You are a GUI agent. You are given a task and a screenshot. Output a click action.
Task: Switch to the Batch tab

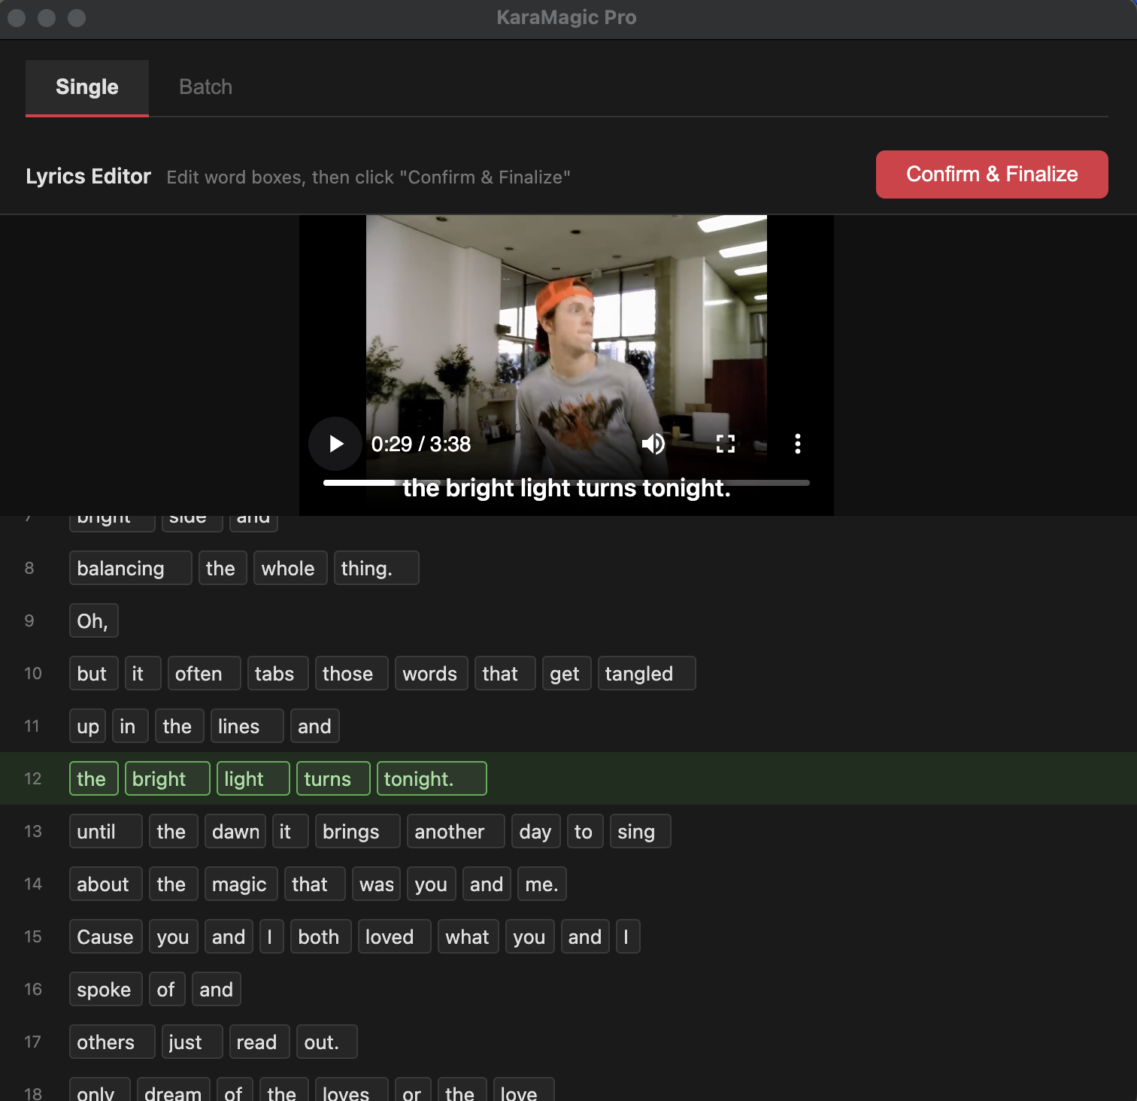(x=205, y=87)
